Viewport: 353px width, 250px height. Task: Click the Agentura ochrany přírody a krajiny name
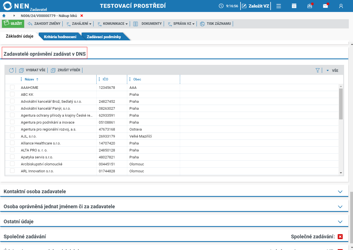[57, 116]
